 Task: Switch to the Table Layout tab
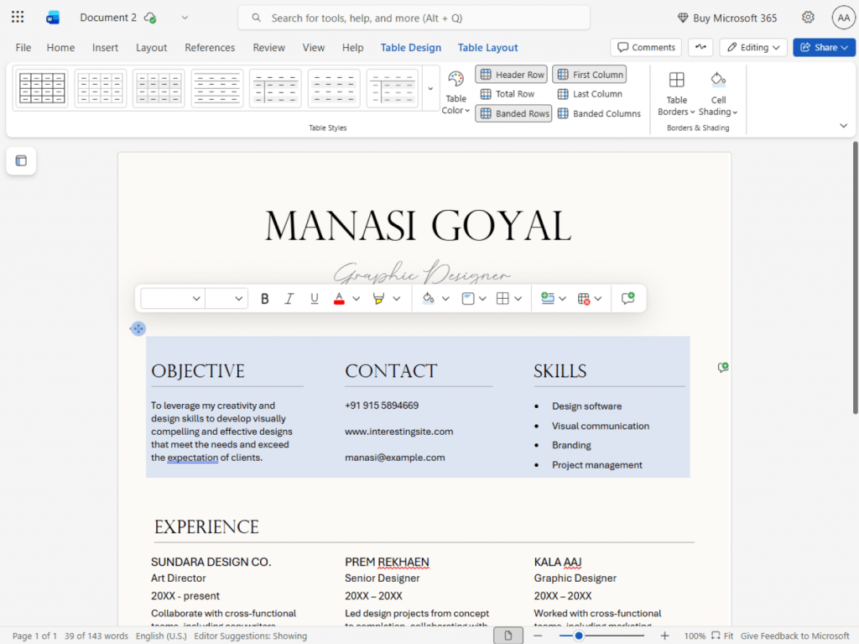tap(487, 48)
